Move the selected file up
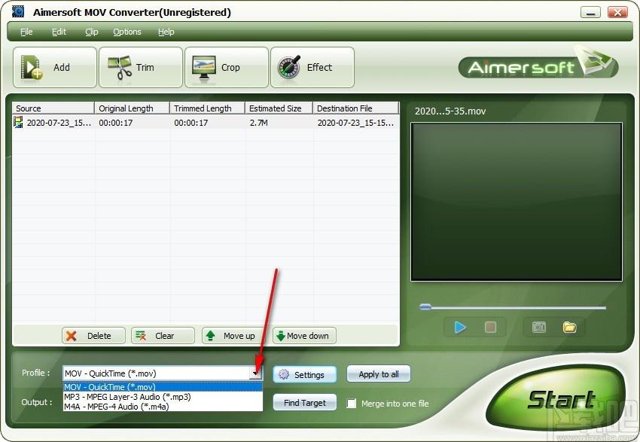Image resolution: width=640 pixels, height=442 pixels. [x=233, y=336]
